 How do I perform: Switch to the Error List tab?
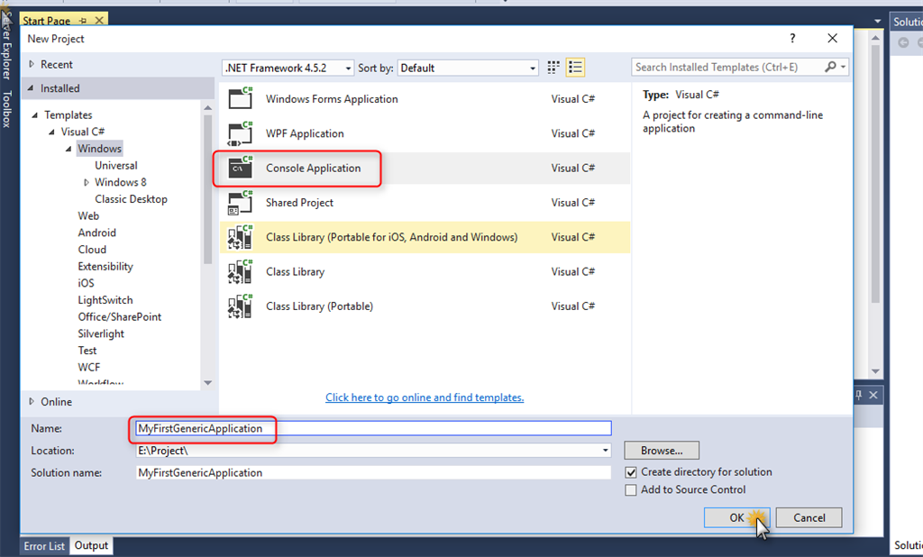44,546
